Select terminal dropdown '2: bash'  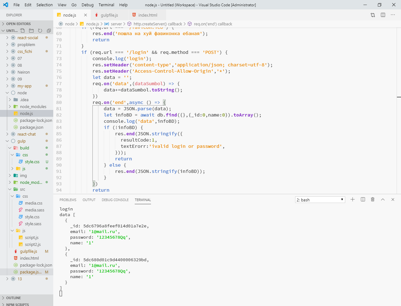320,200
